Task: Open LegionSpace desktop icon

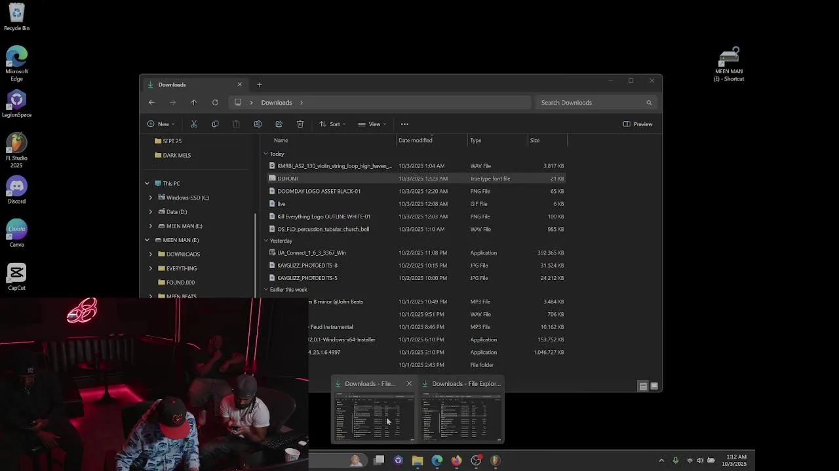Action: pos(16,104)
